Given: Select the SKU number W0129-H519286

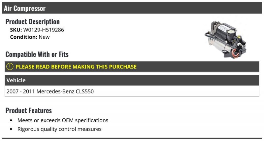Looking at the screenshot, I should point(44,30).
